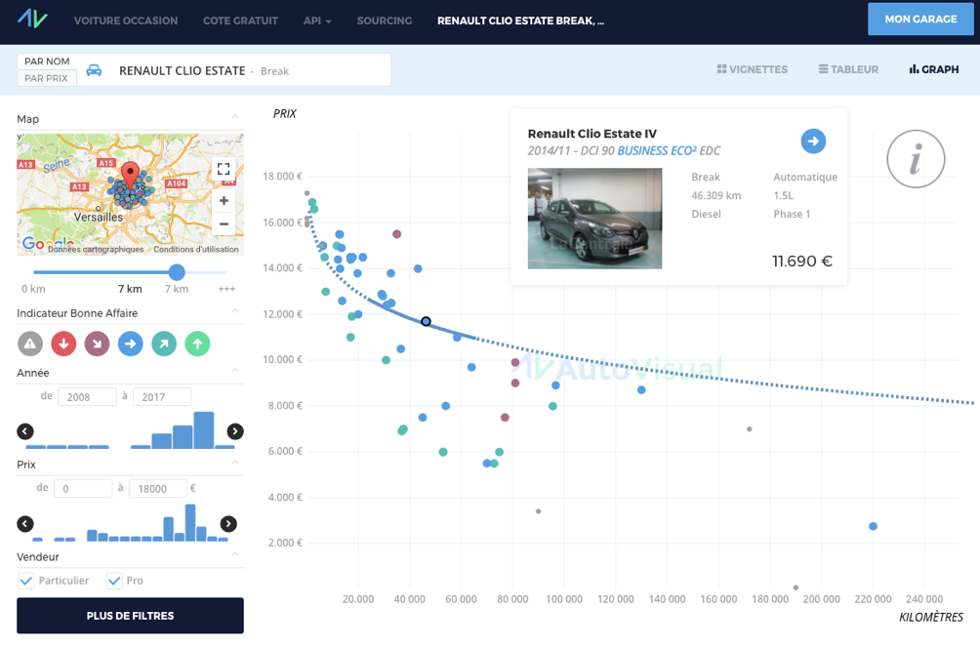Click the minimum price field
Image resolution: width=980 pixels, height=649 pixels.
pos(83,489)
